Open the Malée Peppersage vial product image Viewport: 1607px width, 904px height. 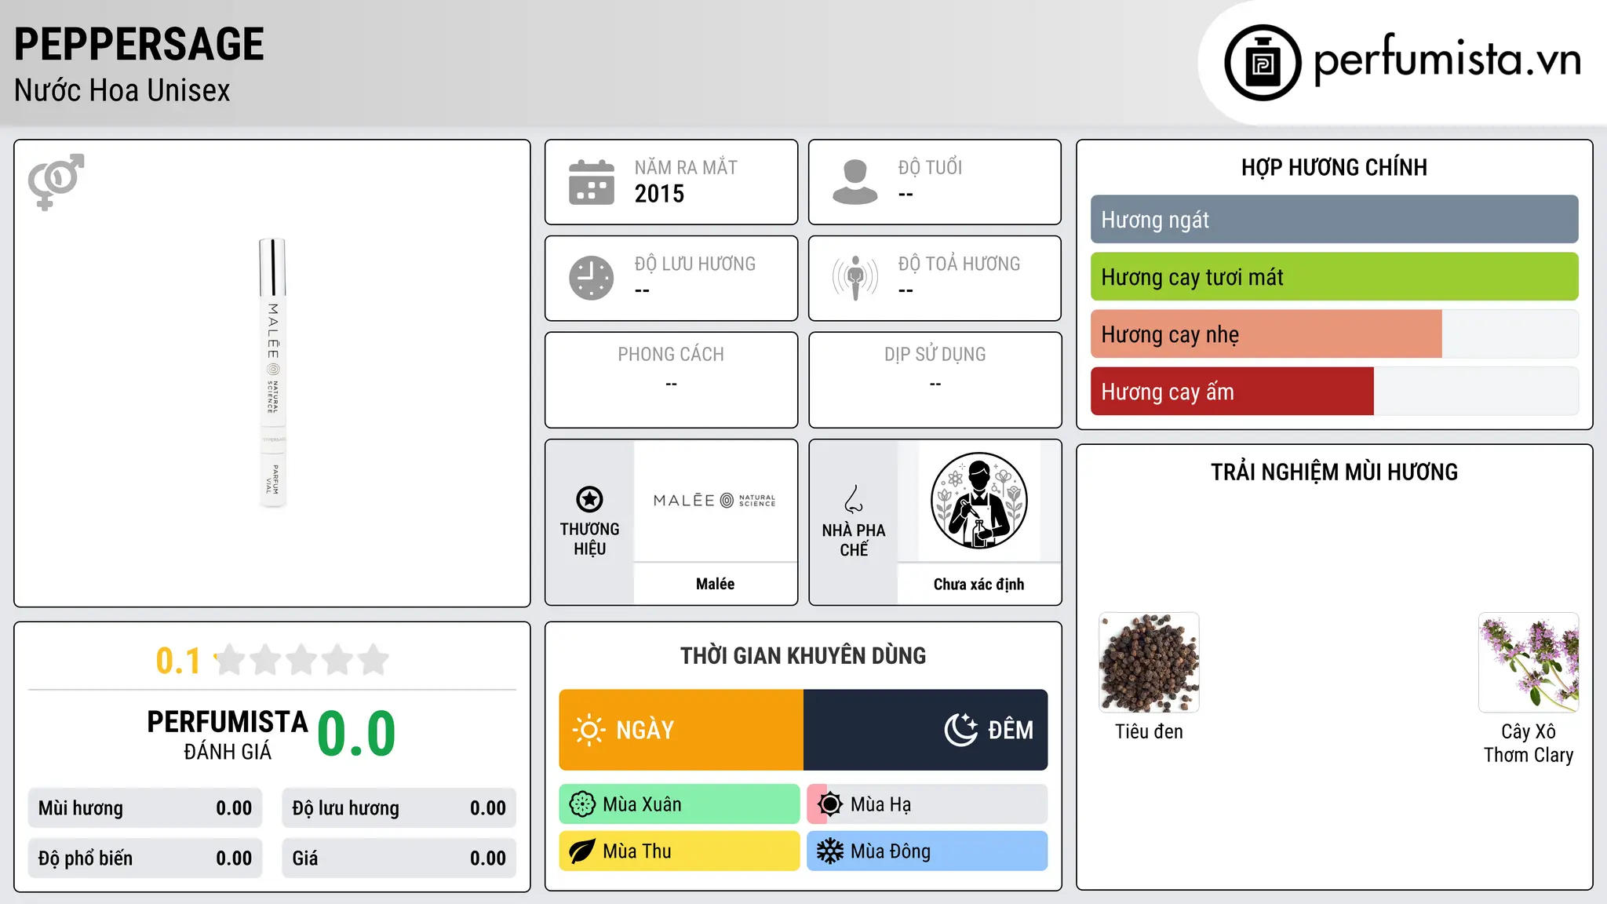click(272, 373)
